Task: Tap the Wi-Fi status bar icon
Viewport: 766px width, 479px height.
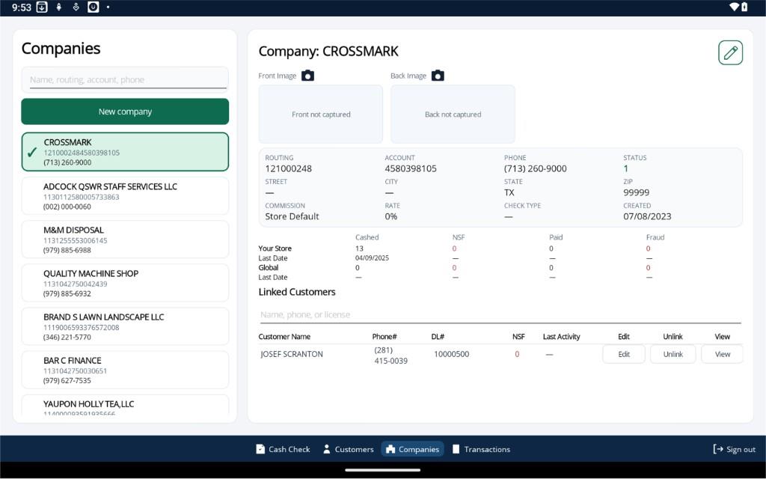Action: tap(734, 7)
